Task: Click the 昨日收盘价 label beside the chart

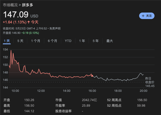Action: pos(150,80)
